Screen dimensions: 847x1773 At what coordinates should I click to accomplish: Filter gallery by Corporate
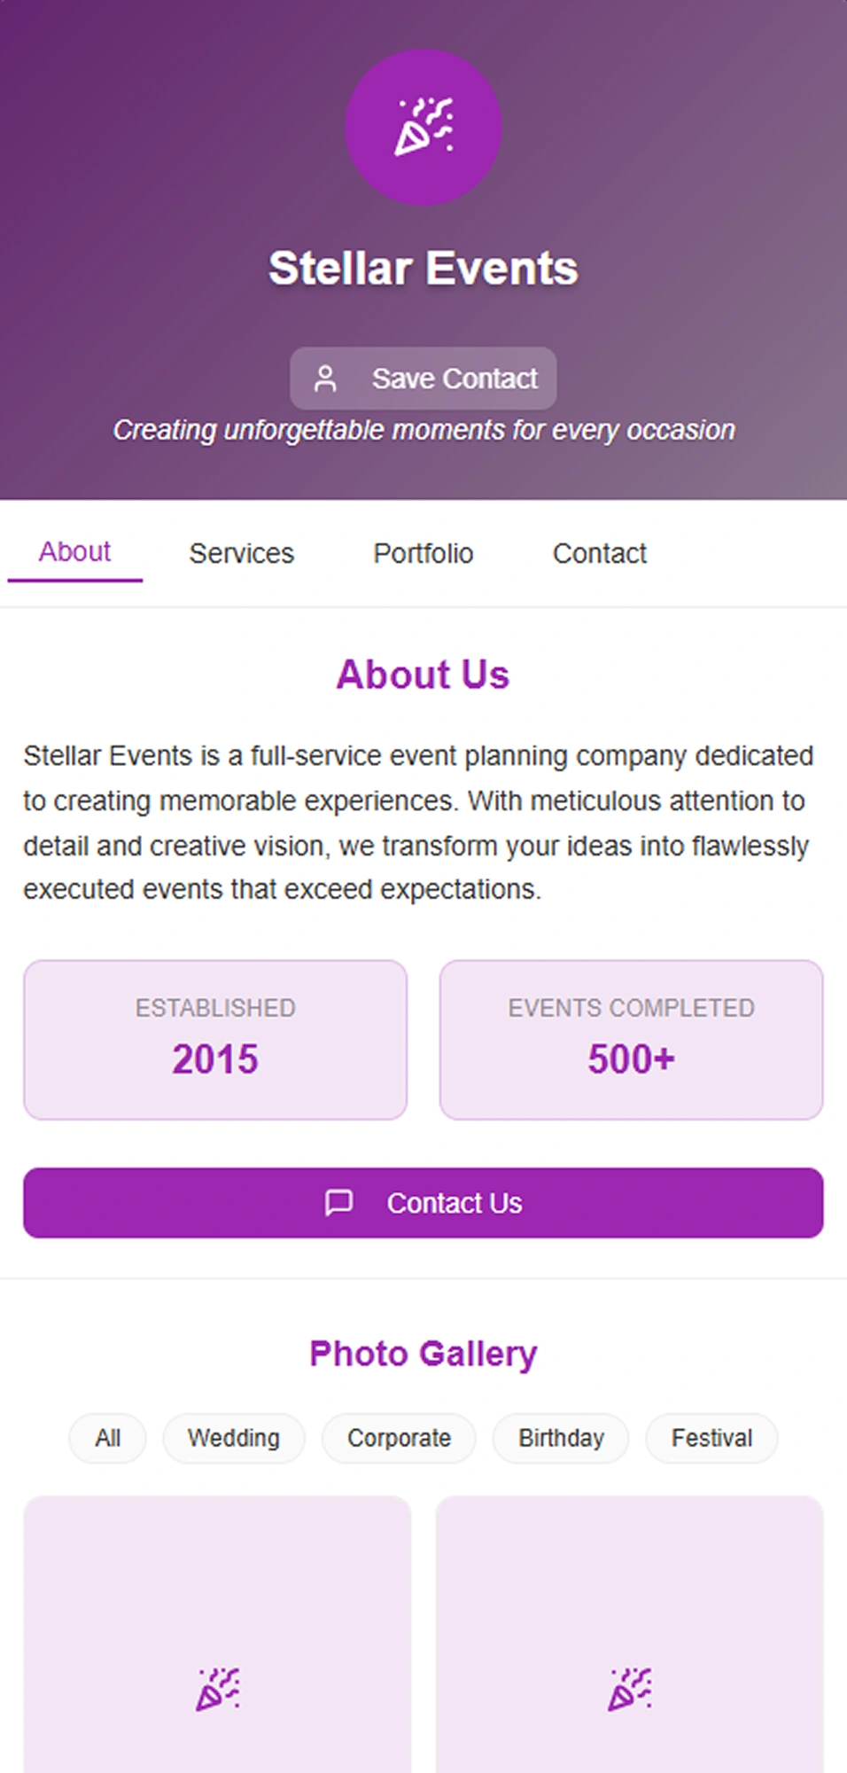coord(399,1438)
